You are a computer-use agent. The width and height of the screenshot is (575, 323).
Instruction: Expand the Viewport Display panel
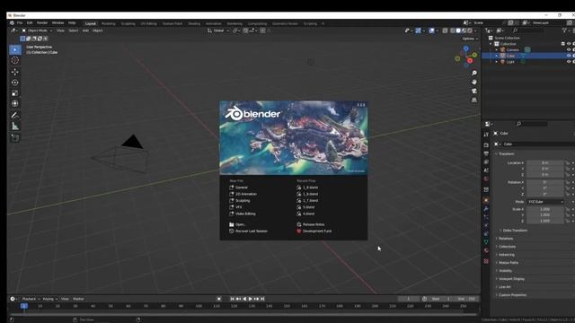pyautogui.click(x=510, y=279)
